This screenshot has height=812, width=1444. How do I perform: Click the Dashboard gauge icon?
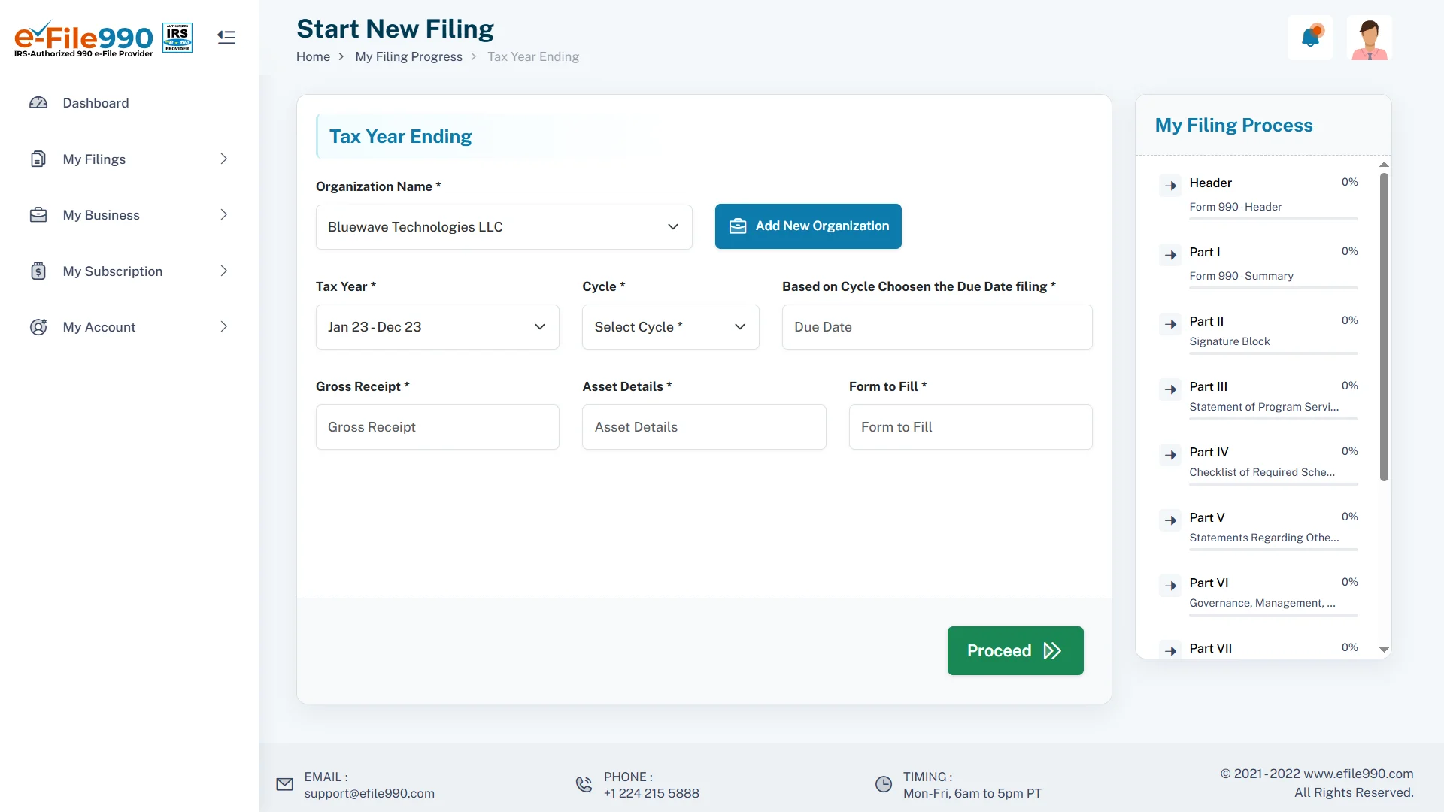[x=38, y=103]
